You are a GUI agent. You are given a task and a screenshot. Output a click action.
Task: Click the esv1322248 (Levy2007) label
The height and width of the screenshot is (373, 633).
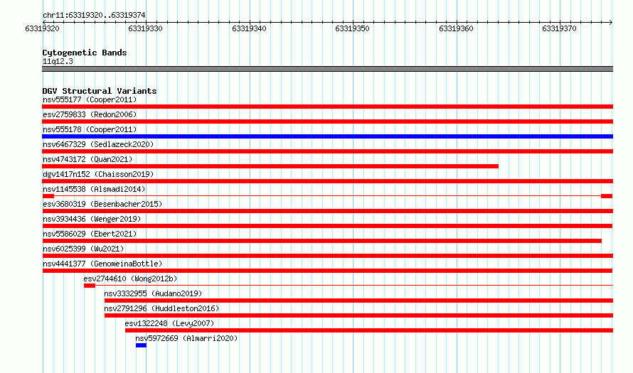(x=169, y=323)
